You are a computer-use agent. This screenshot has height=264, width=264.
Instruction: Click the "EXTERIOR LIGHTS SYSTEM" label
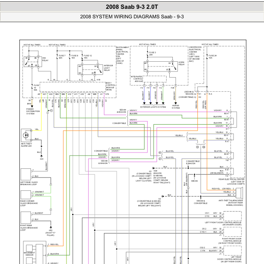pos(153,107)
